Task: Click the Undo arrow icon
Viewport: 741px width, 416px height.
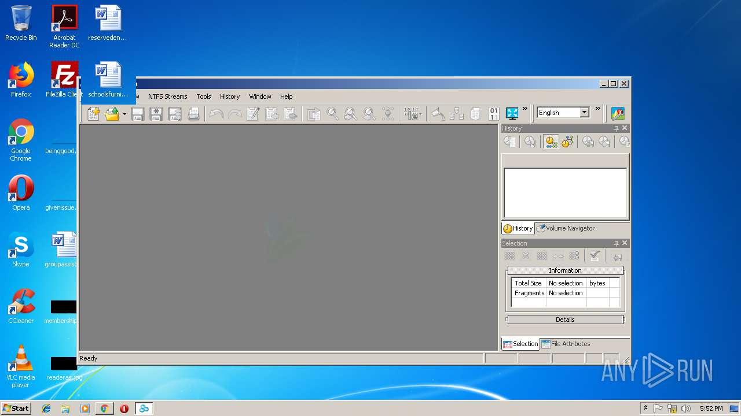Action: [217, 114]
